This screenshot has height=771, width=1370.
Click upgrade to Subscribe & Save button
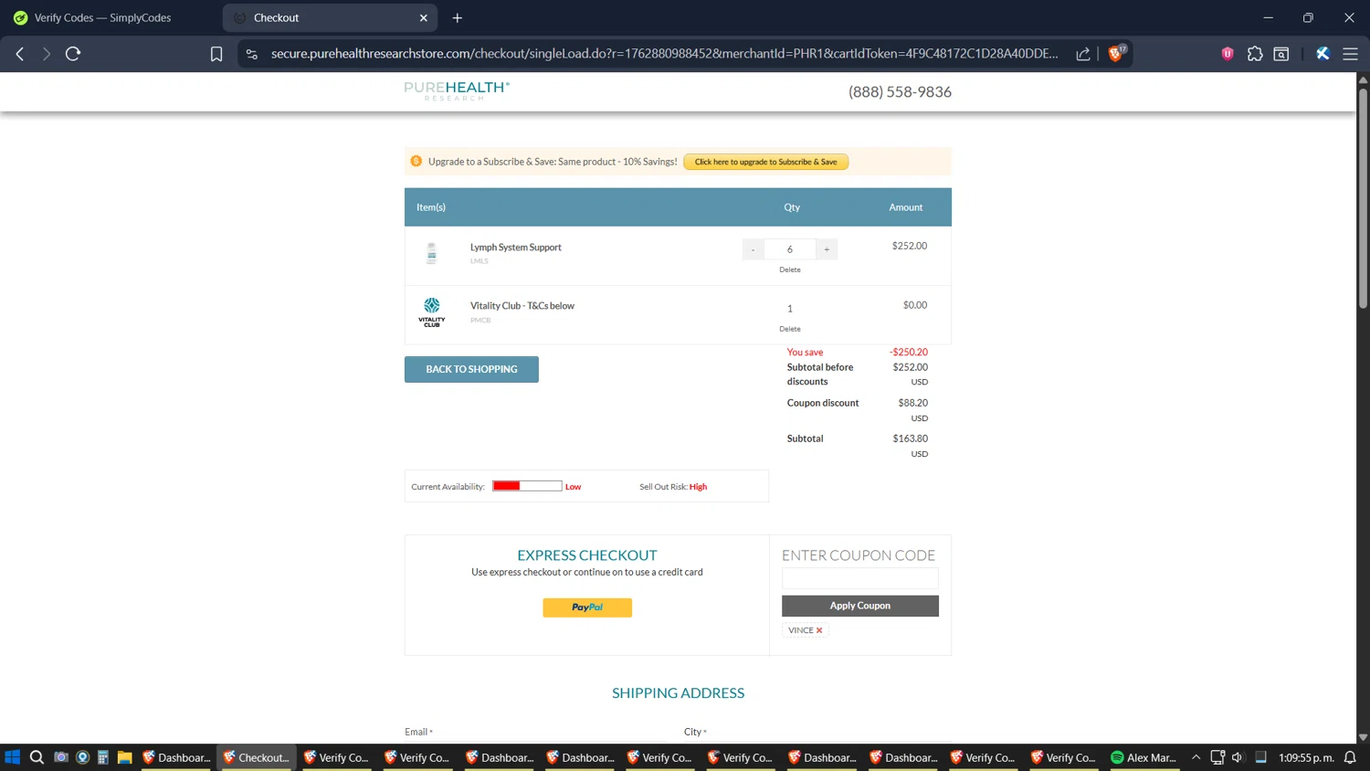[x=766, y=162]
